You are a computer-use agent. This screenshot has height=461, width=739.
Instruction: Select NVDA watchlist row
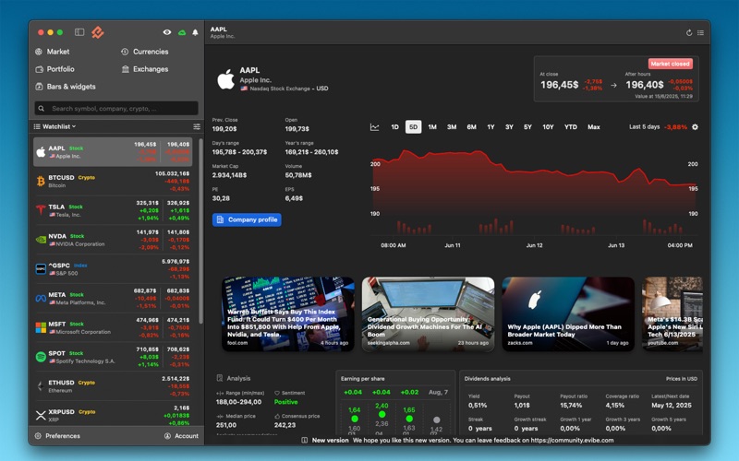113,240
